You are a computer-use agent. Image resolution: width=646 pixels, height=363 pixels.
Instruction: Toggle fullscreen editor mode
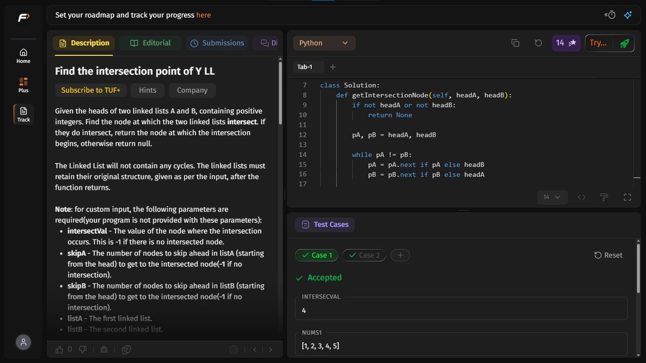pos(627,197)
